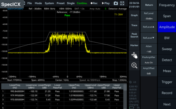Click the Reference: -77.30dBm readout
The width and height of the screenshot is (176, 109).
point(68,12)
